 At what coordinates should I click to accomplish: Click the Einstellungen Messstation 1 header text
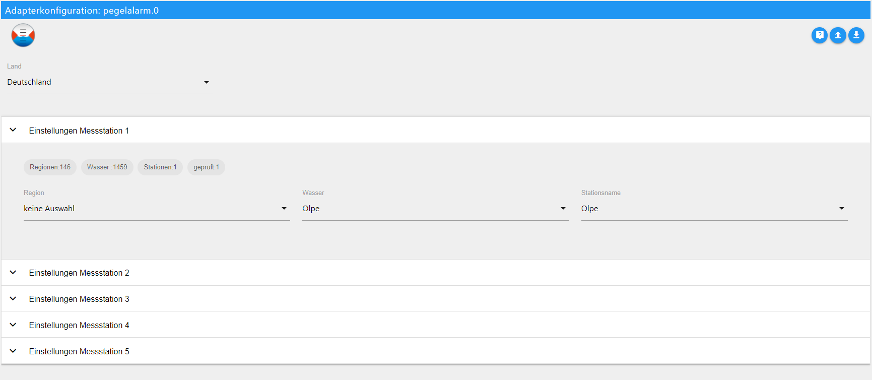pyautogui.click(x=79, y=131)
